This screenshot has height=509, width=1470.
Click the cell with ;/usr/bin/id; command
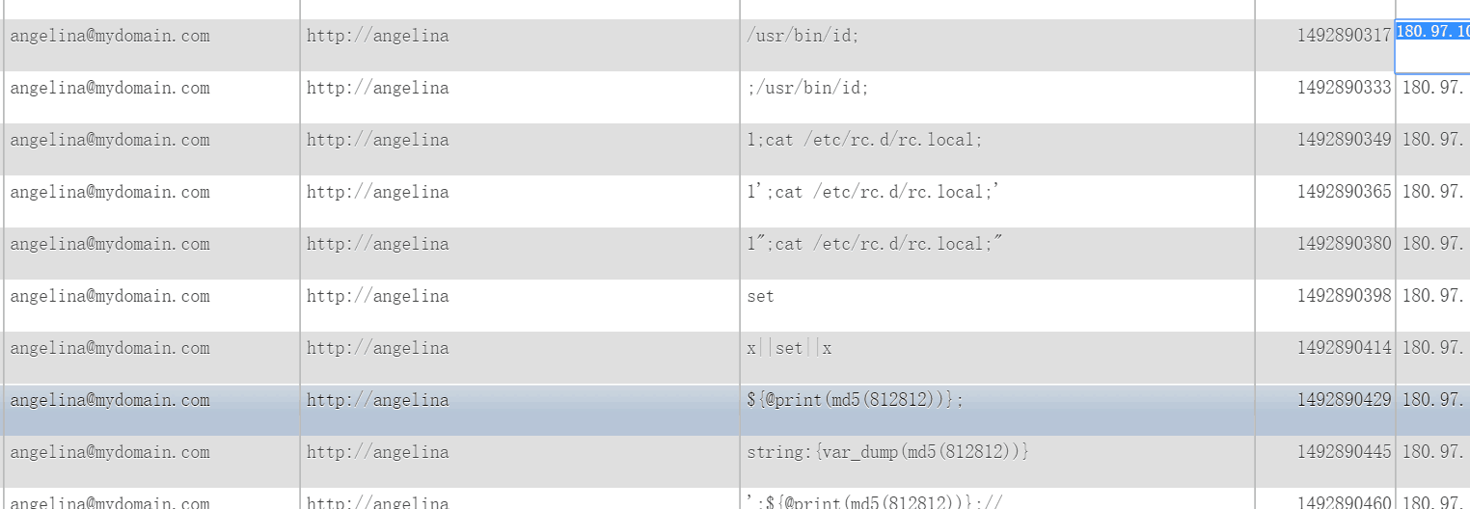pyautogui.click(x=997, y=97)
